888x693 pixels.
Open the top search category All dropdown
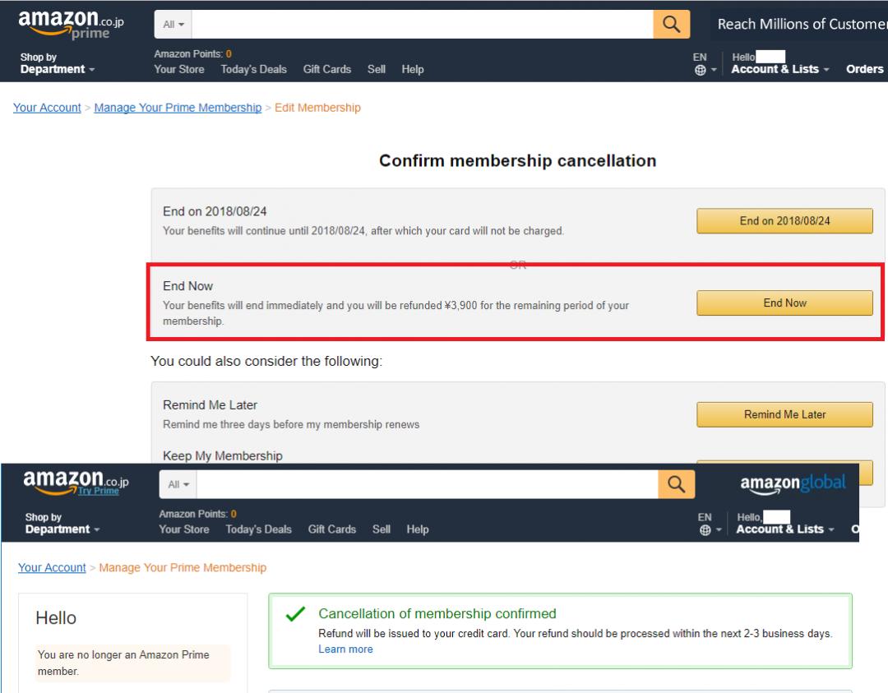pos(173,25)
